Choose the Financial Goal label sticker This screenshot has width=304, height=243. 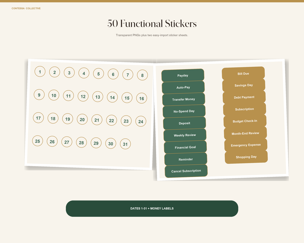pyautogui.click(x=185, y=147)
